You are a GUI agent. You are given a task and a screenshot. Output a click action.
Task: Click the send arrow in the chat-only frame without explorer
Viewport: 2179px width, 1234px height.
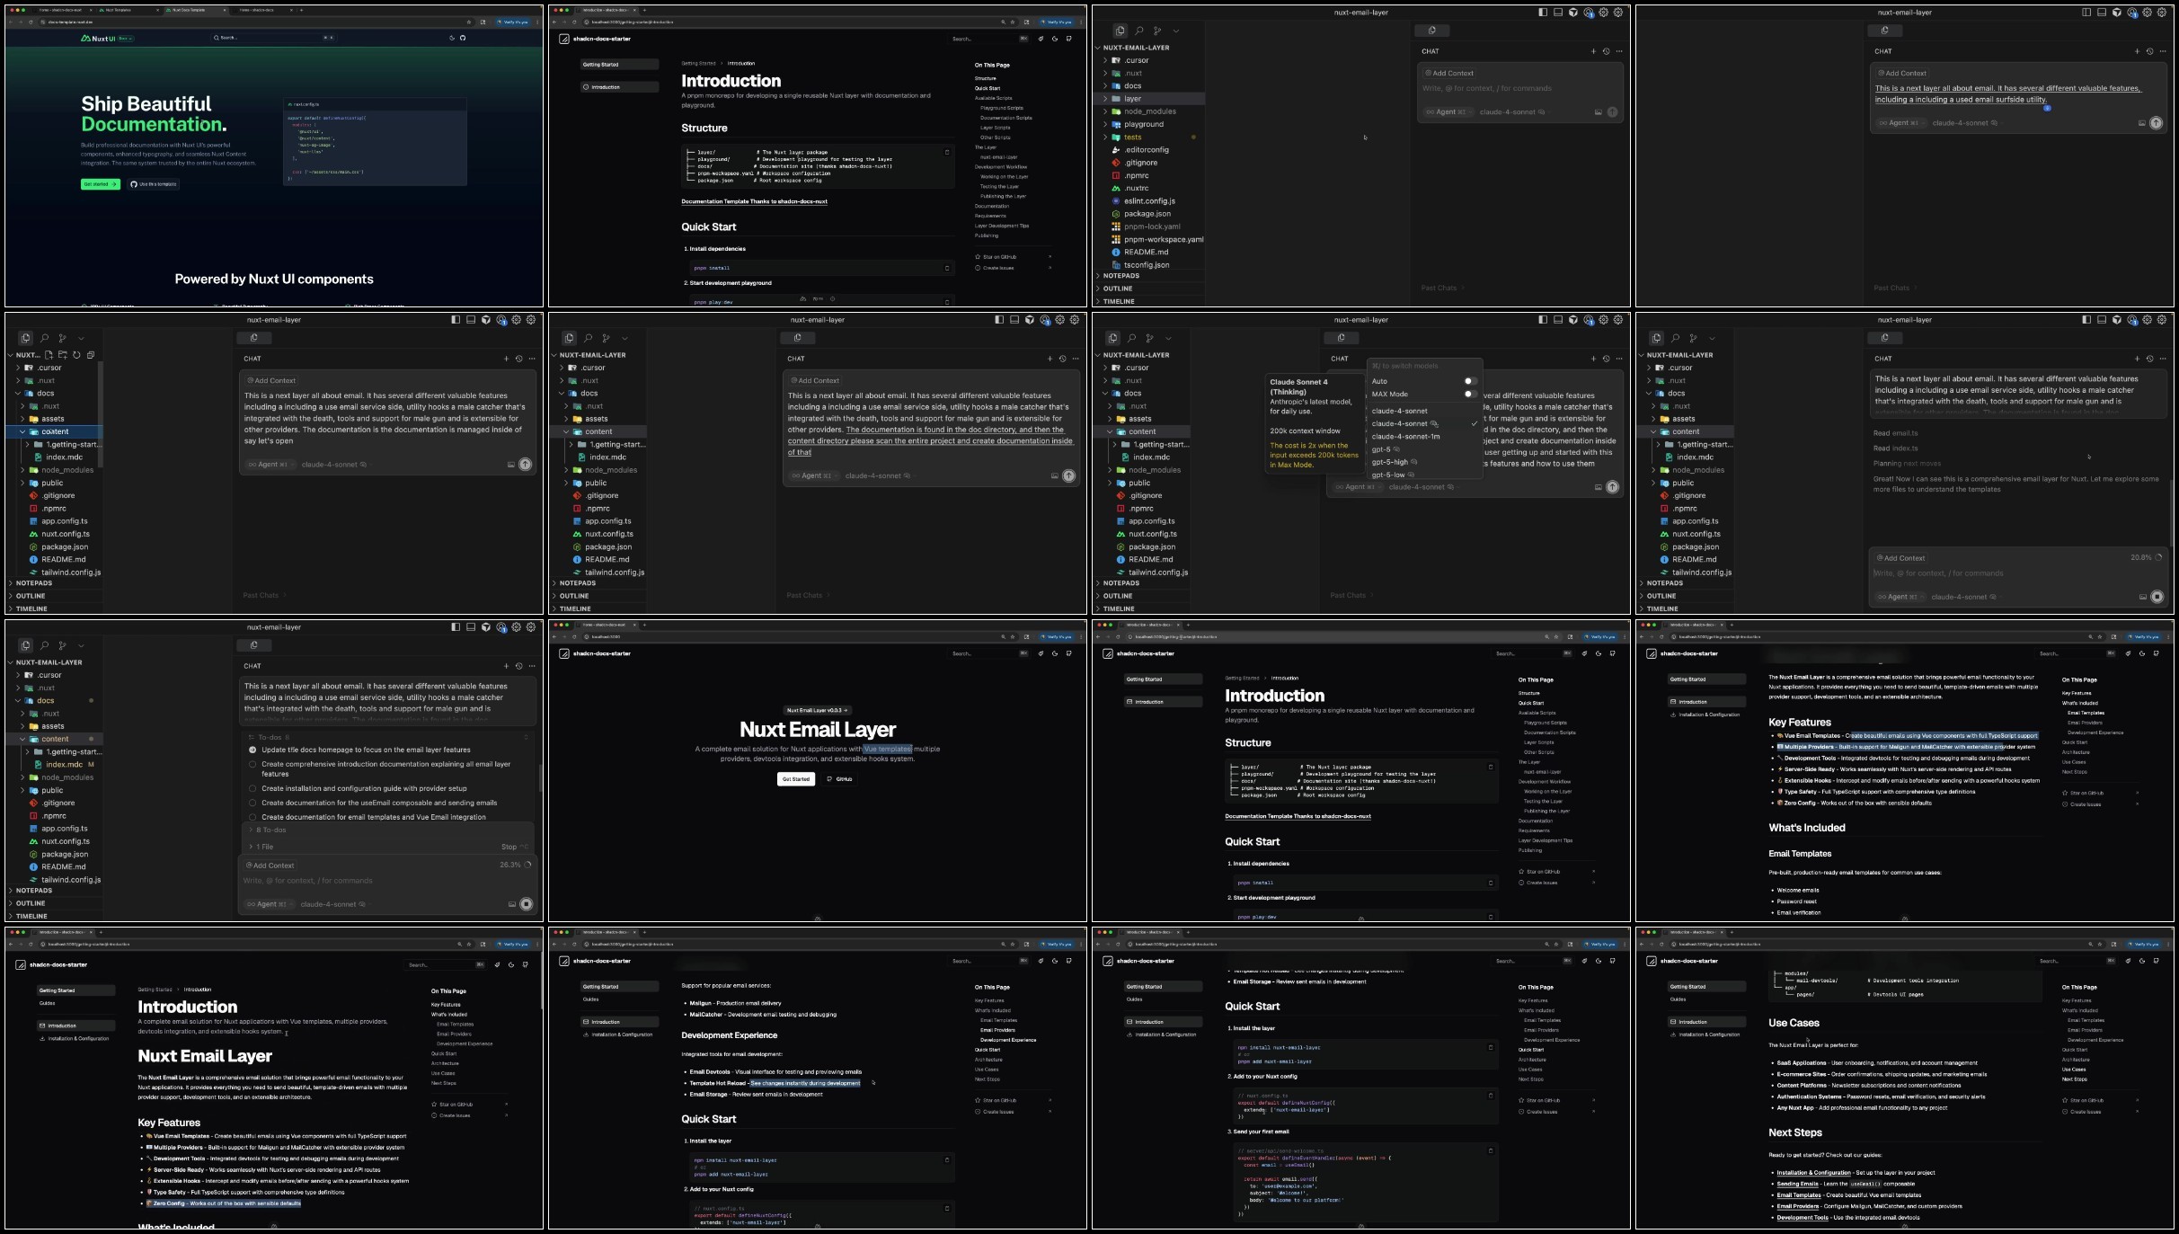[x=2157, y=123]
